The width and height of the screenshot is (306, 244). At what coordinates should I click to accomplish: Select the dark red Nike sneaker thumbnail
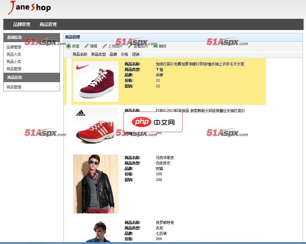point(96,81)
